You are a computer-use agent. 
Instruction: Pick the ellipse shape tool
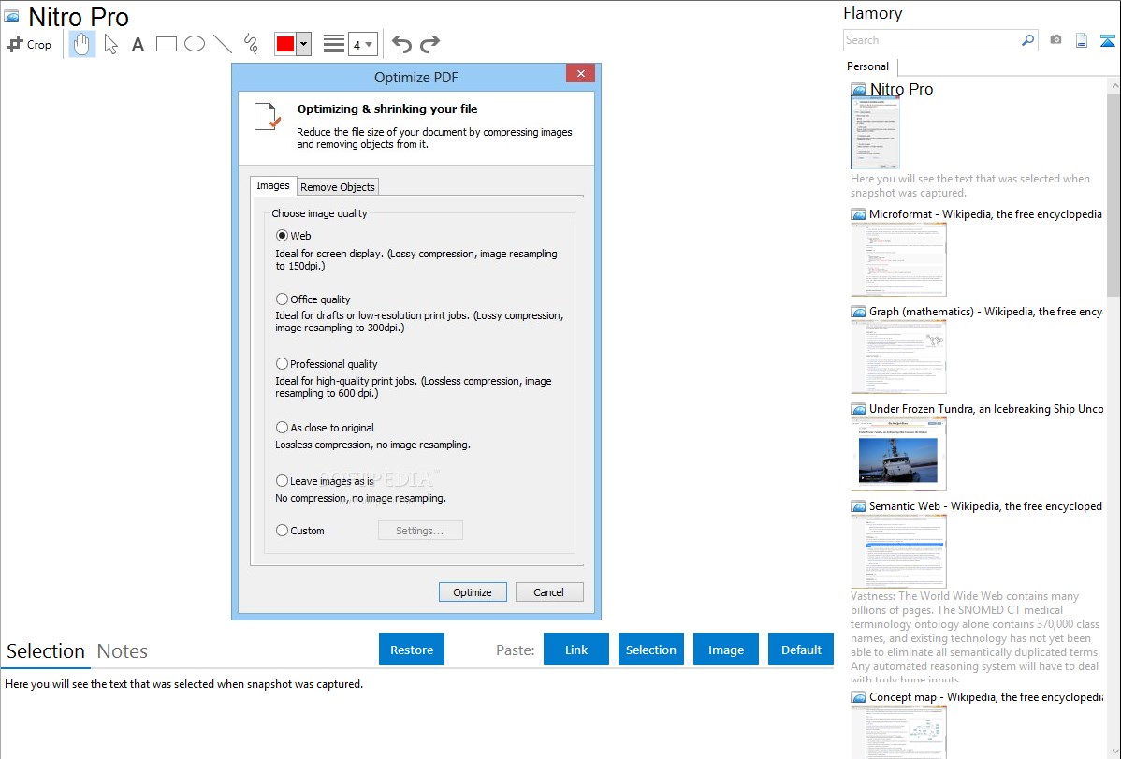(195, 44)
